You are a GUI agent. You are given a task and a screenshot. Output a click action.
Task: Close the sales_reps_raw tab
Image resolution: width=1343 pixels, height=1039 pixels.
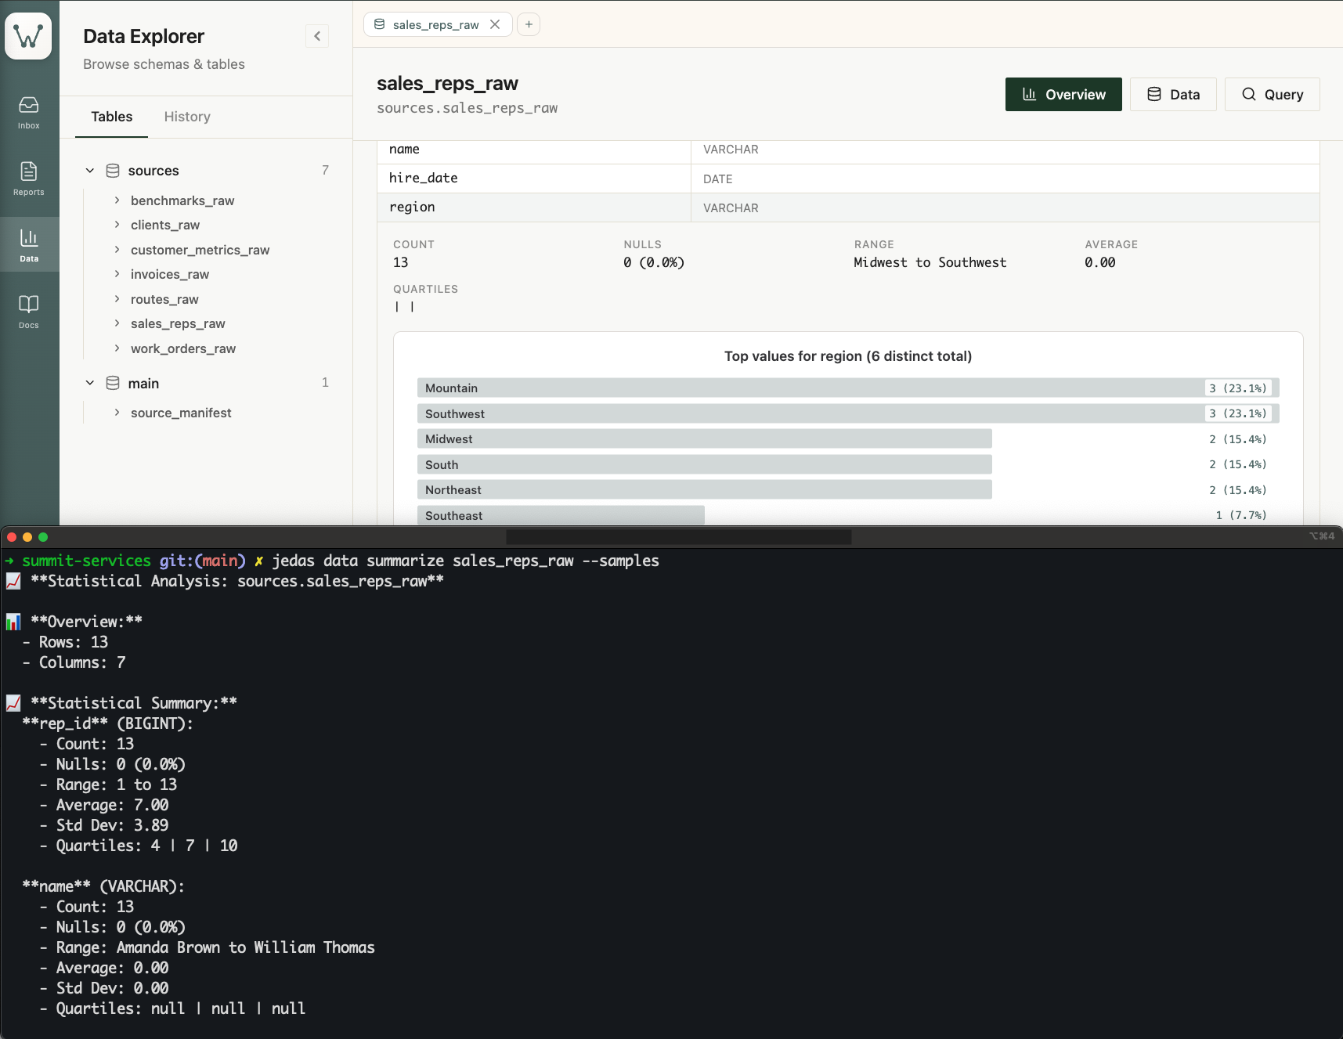[x=495, y=24]
